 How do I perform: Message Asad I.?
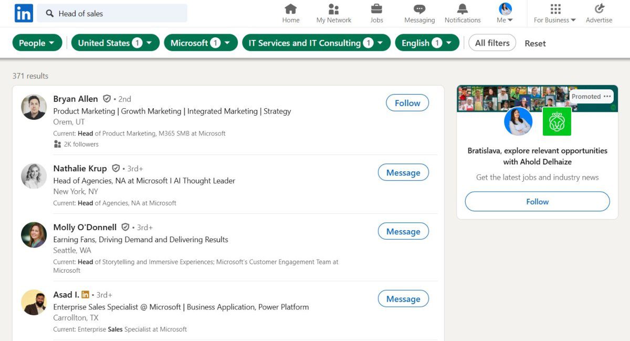403,299
